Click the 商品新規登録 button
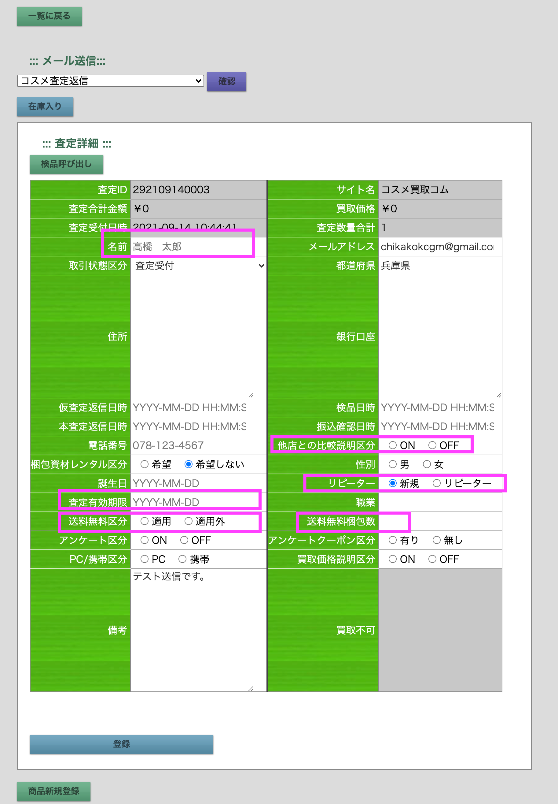 click(54, 791)
